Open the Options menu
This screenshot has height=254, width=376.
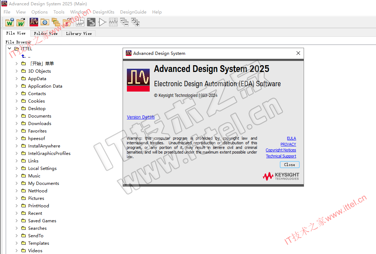pyautogui.click(x=40, y=12)
